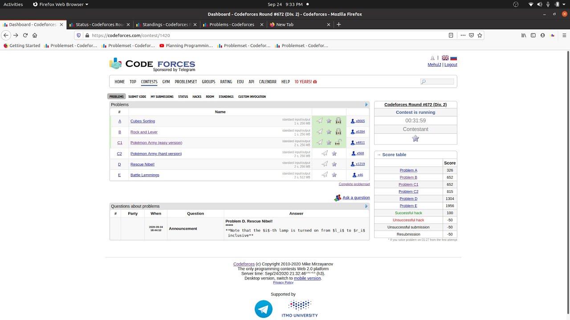Image resolution: width=570 pixels, height=320 pixels.
Task: Open submit icon for Pokémon Army (easy version)
Action: coord(320,143)
